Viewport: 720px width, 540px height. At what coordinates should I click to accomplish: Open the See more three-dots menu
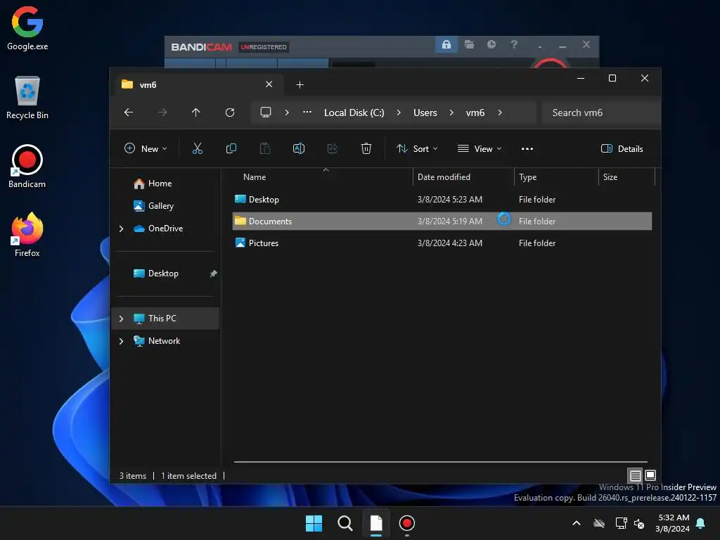point(527,149)
